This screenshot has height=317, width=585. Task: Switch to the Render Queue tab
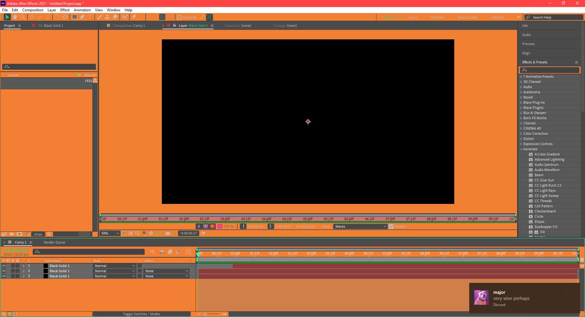tap(54, 242)
